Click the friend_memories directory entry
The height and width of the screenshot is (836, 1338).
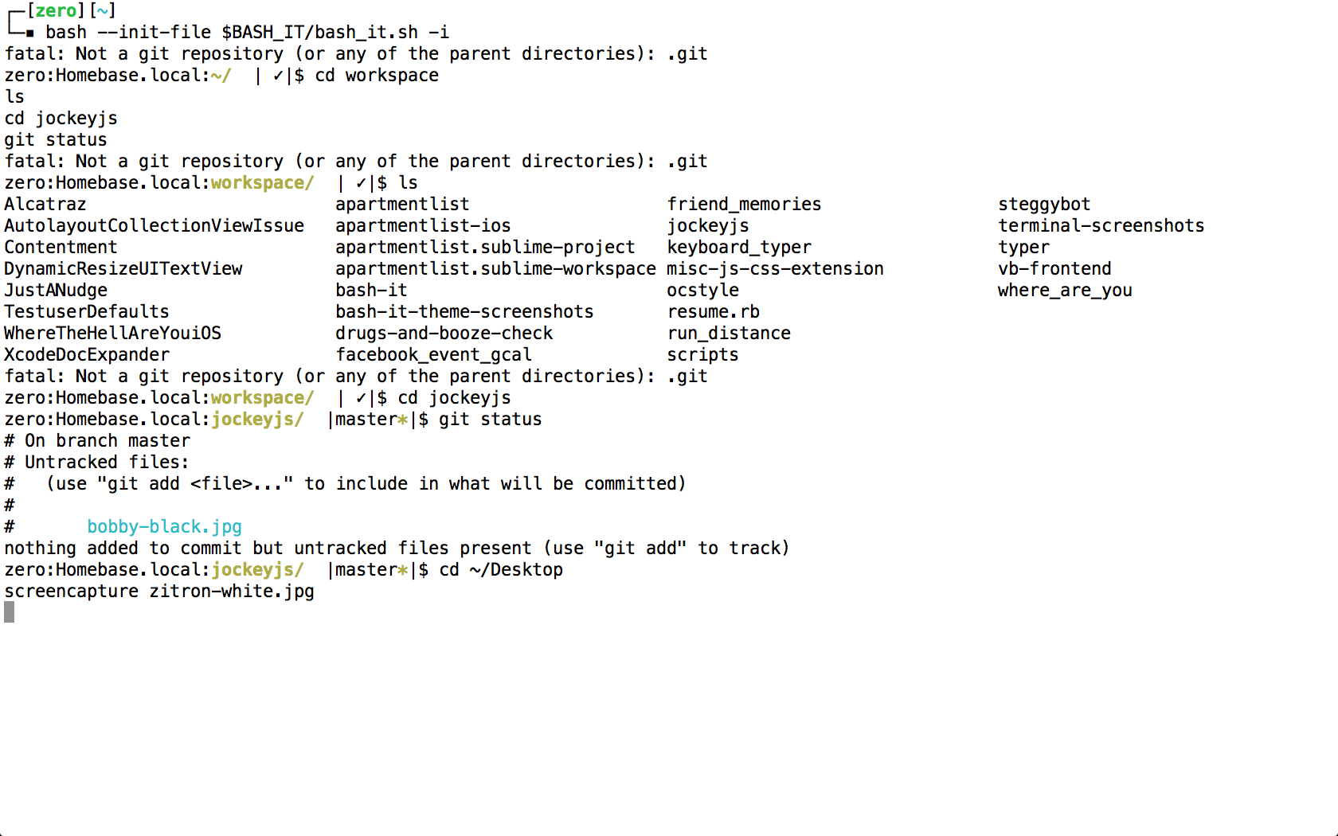coord(744,204)
